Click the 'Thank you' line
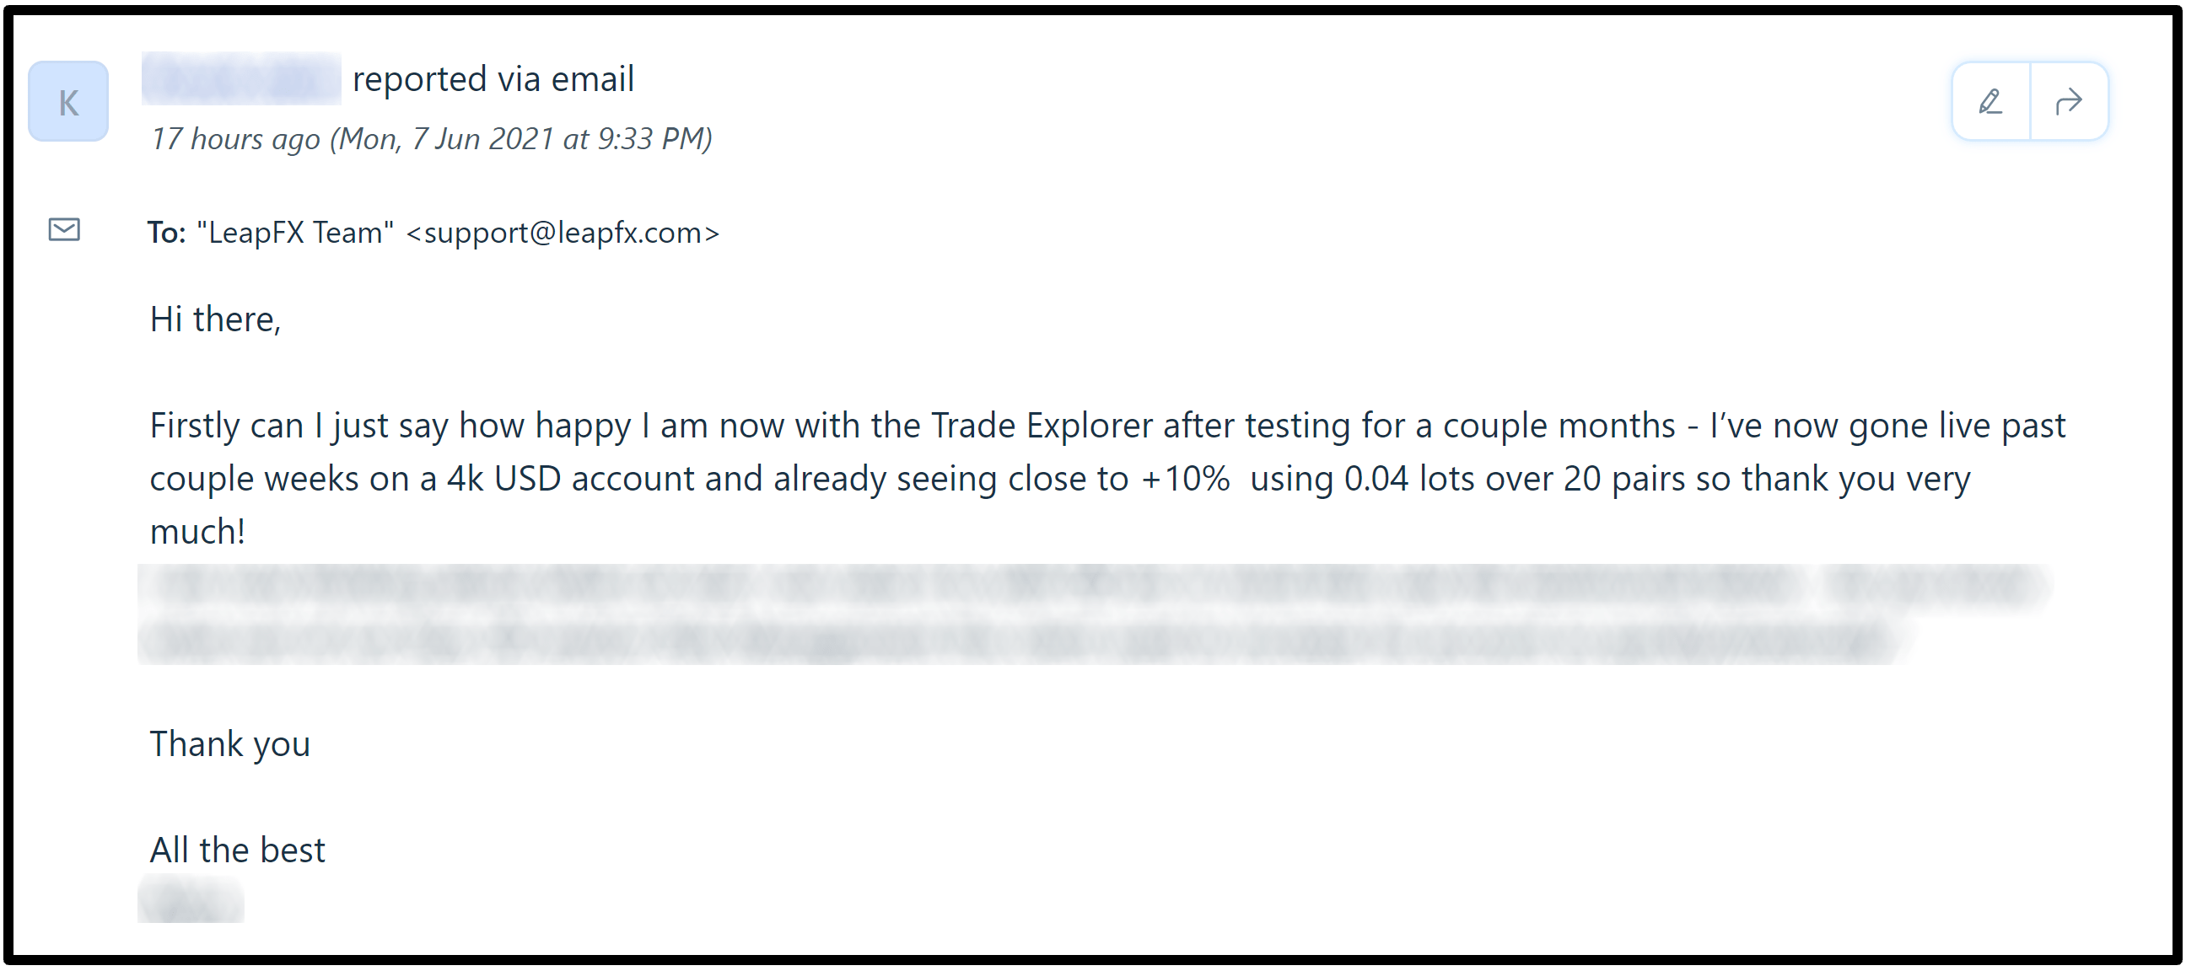 click(230, 744)
